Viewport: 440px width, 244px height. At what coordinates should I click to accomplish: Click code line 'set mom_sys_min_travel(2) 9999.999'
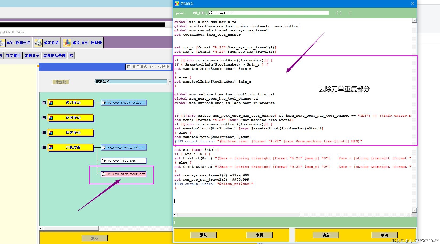(212, 180)
